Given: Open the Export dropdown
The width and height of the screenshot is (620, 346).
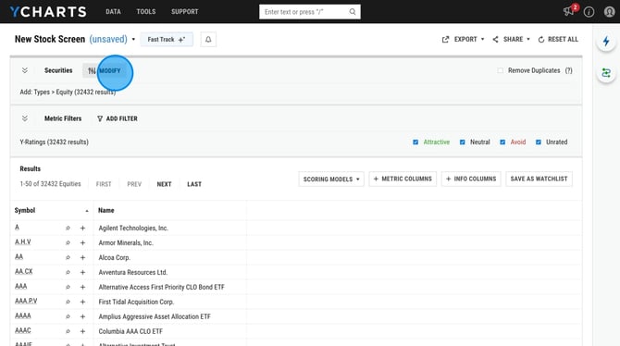Looking at the screenshot, I should 463,39.
